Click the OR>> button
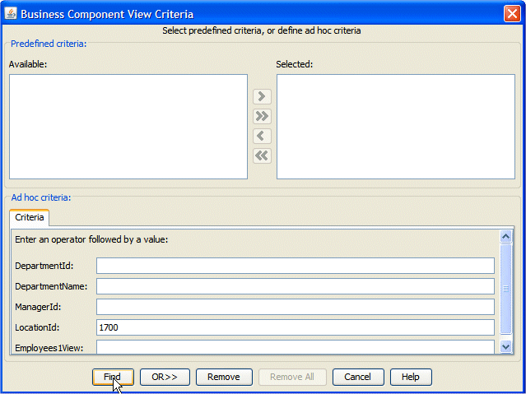Image resolution: width=526 pixels, height=394 pixels. point(165,377)
